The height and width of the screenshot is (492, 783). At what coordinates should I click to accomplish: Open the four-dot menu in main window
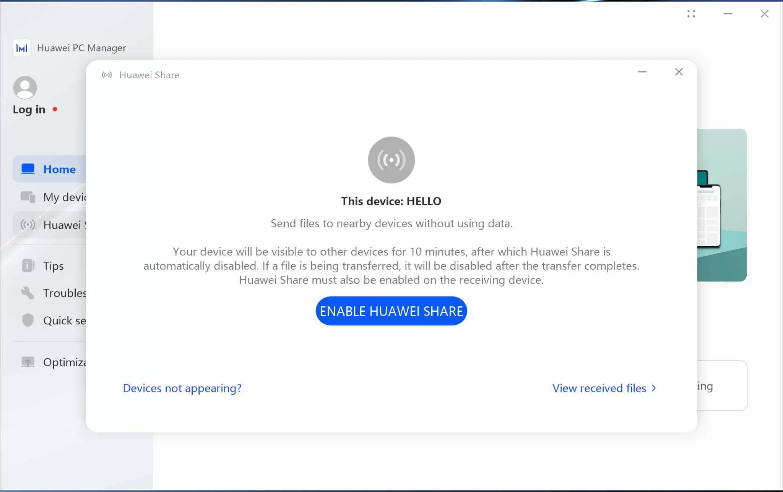point(691,14)
